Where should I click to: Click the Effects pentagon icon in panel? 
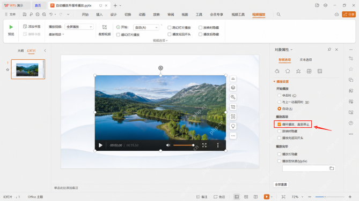288,71
